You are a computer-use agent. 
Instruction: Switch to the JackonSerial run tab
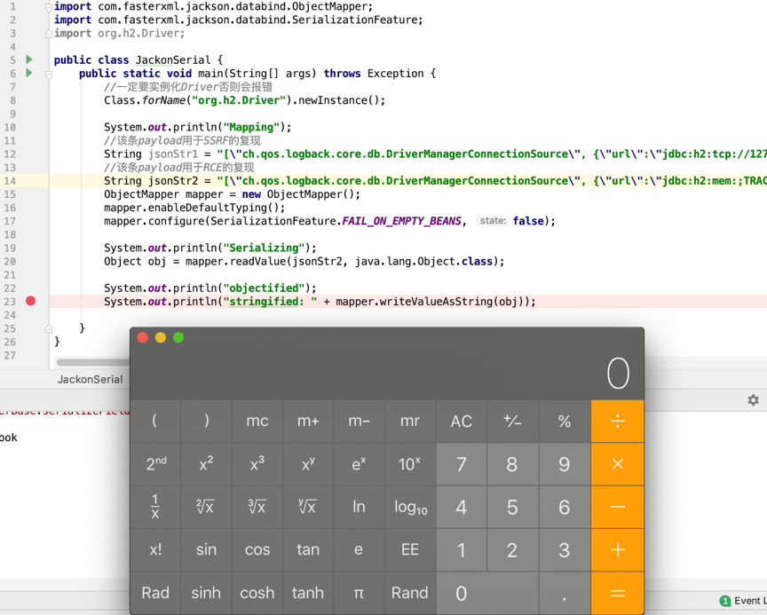(90, 379)
